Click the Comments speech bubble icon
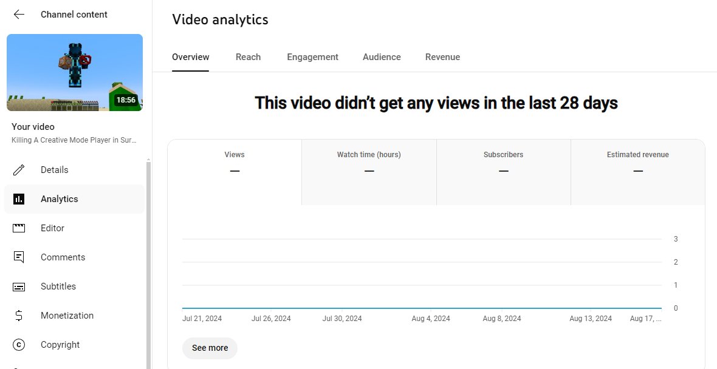Viewport: 717px width, 369px height. click(x=19, y=257)
